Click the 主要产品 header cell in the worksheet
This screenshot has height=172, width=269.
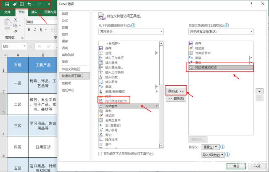pyautogui.click(x=43, y=65)
